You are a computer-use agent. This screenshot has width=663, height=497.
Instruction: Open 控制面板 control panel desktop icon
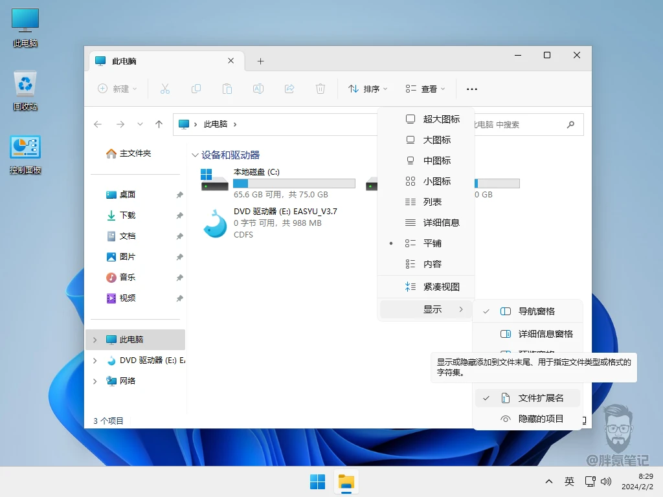[x=25, y=155]
